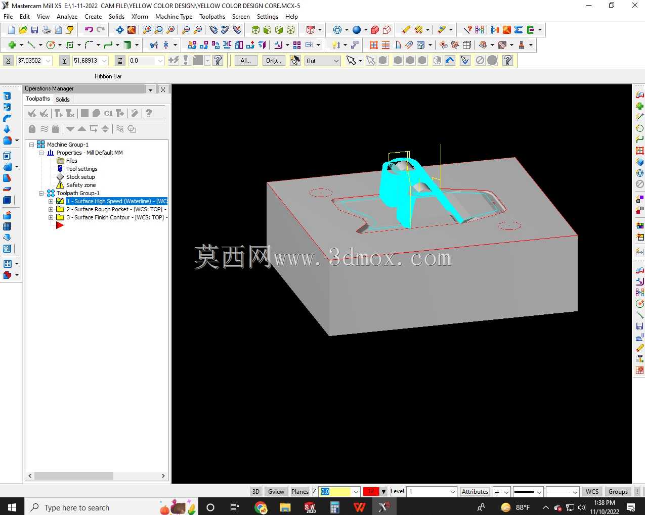The height and width of the screenshot is (515, 645).
Task: Click the New file icon
Action: (11, 30)
